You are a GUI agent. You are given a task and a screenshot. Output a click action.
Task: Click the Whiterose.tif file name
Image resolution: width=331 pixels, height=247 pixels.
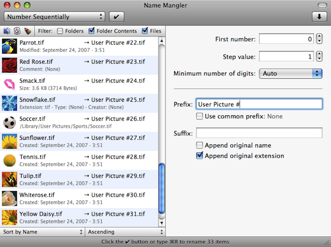[x=37, y=195]
